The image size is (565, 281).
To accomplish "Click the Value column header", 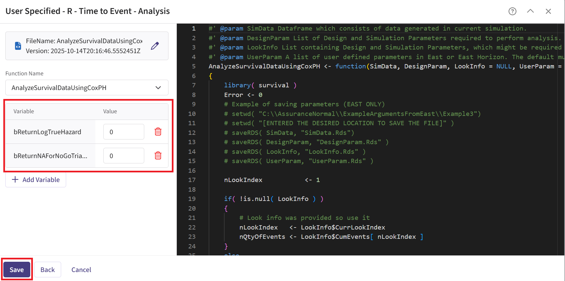I will tap(110, 111).
